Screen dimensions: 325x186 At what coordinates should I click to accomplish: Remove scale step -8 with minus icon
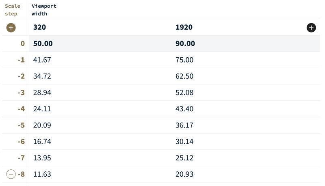pyautogui.click(x=11, y=174)
